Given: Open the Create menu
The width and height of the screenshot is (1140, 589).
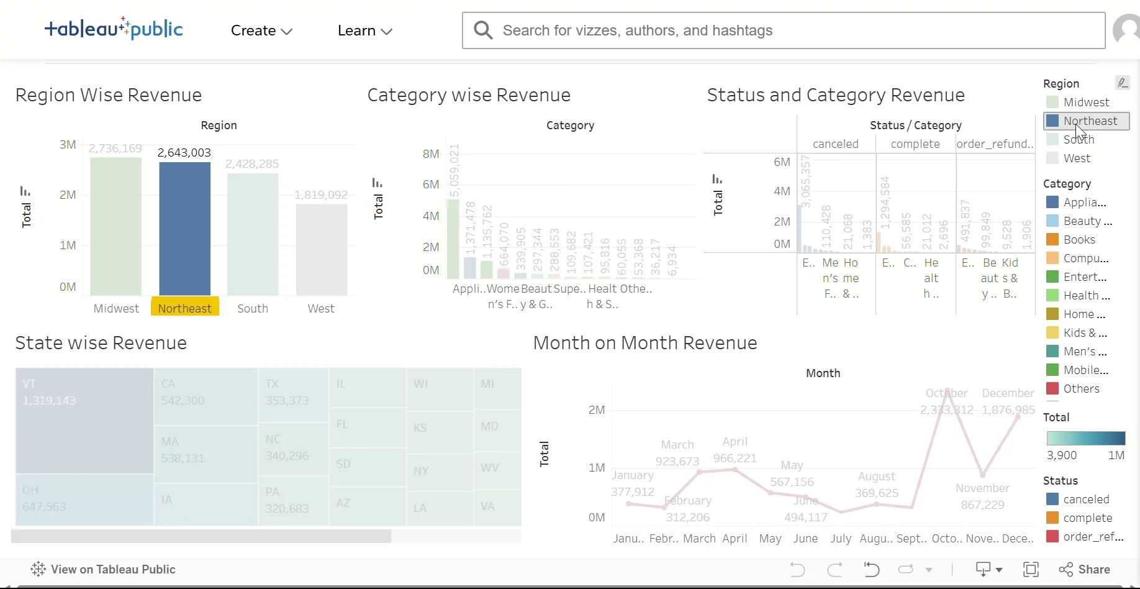Looking at the screenshot, I should tap(261, 30).
